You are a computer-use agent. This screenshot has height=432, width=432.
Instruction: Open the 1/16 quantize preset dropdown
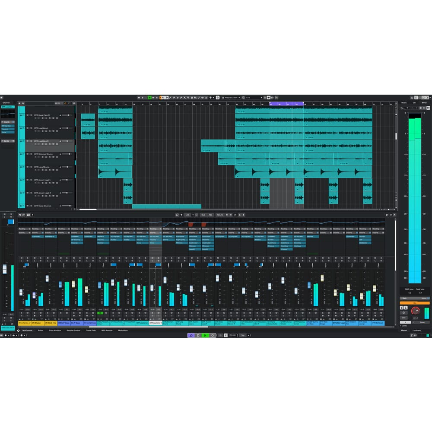[253, 97]
